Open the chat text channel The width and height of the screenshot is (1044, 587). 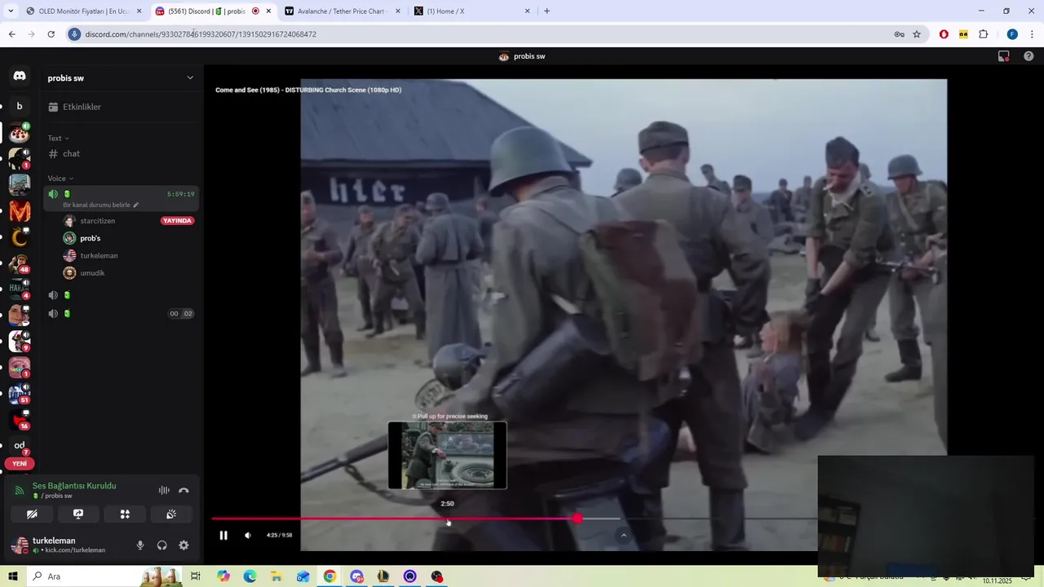[x=119, y=153]
